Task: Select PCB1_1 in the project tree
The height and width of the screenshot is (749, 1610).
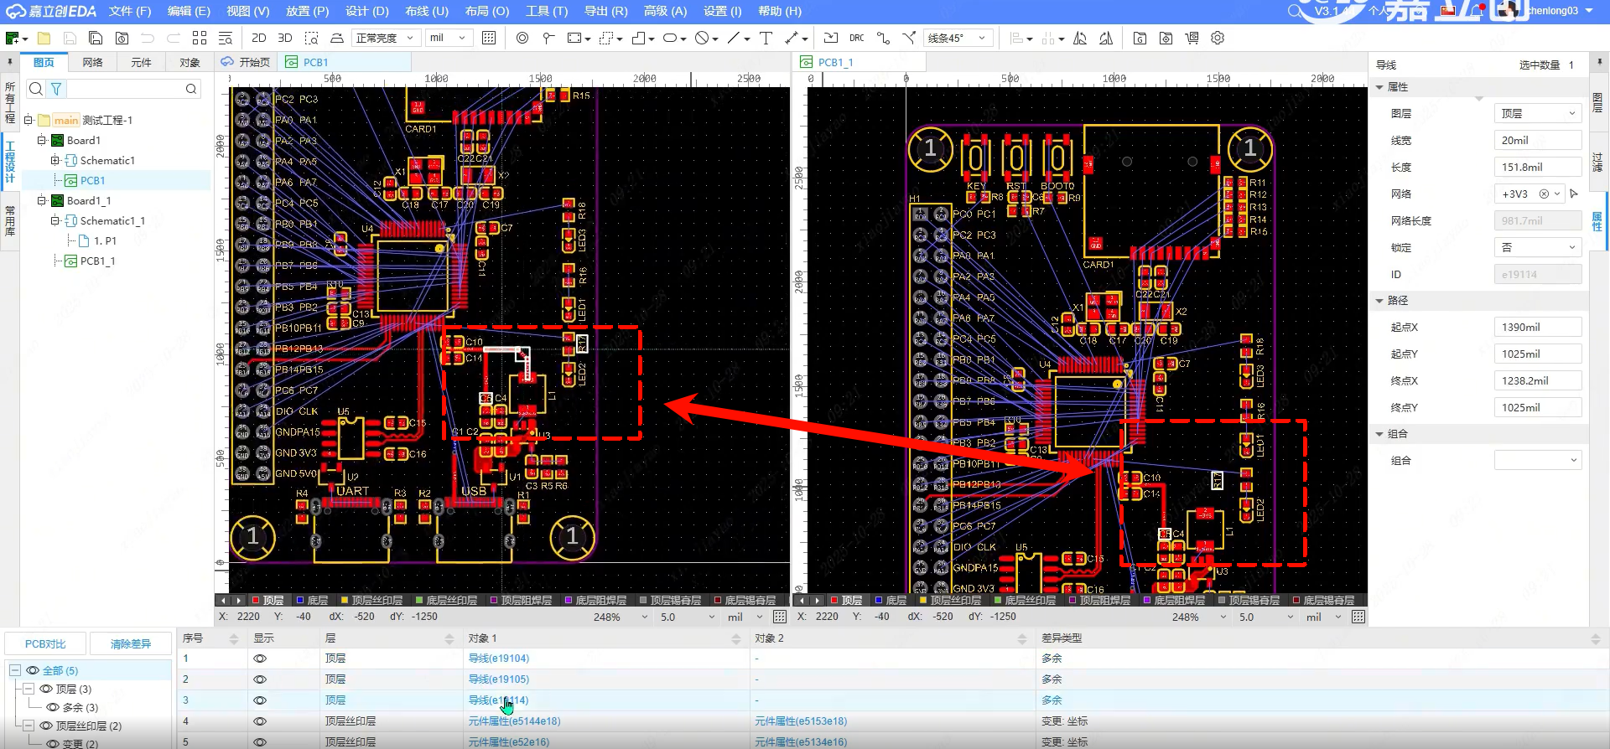Action: tap(97, 261)
